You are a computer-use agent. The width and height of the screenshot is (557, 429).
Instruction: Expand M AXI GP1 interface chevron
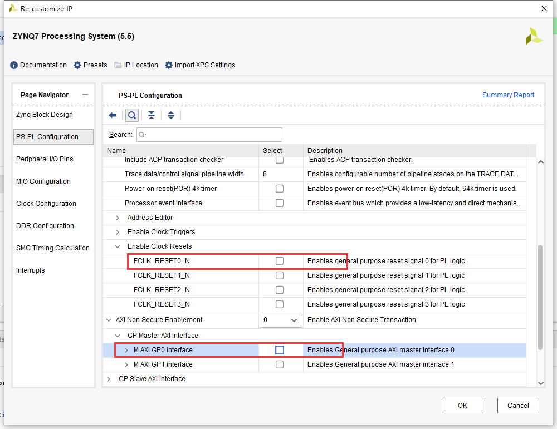tap(126, 364)
